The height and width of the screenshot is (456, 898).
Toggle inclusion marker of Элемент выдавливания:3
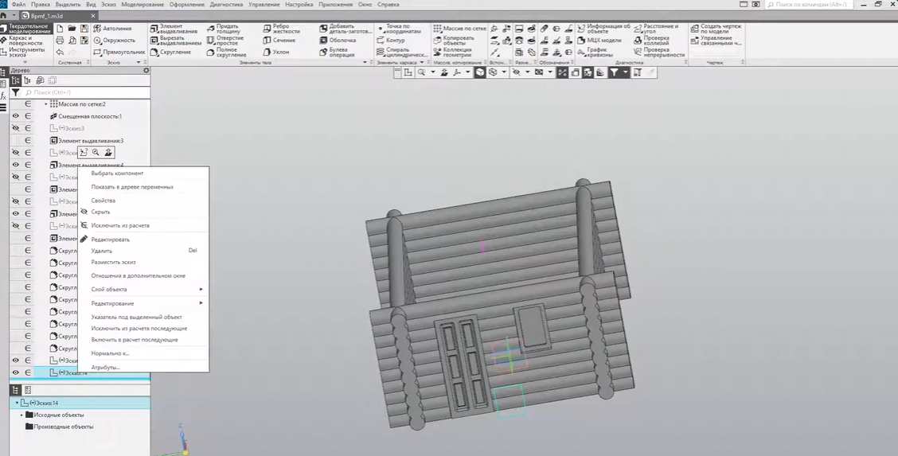pyautogui.click(x=28, y=141)
